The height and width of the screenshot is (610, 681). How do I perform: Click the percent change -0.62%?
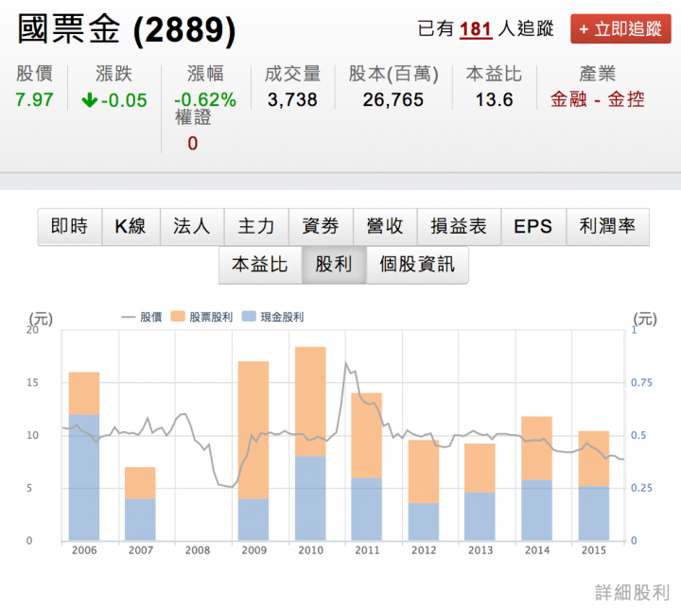click(205, 100)
